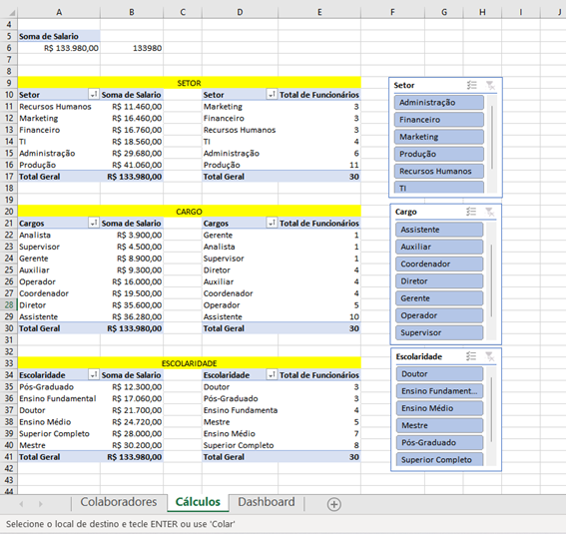The image size is (566, 534).
Task: Filter Escolaridade slicer by Mestre
Action: (439, 425)
